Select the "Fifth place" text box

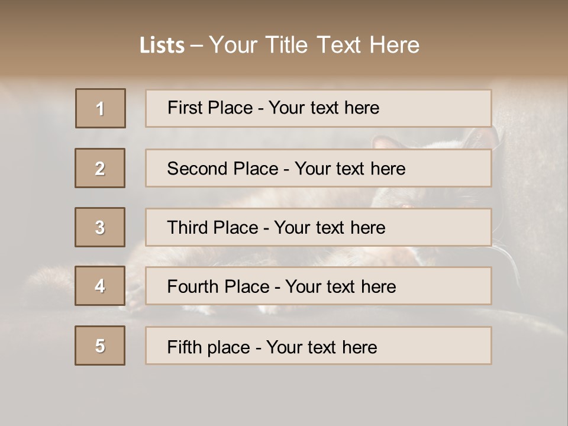tap(318, 346)
